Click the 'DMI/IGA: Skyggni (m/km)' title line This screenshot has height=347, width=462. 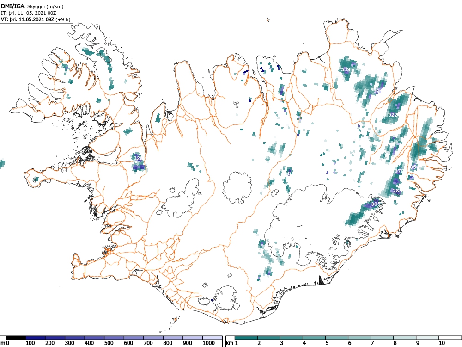pyautogui.click(x=32, y=6)
